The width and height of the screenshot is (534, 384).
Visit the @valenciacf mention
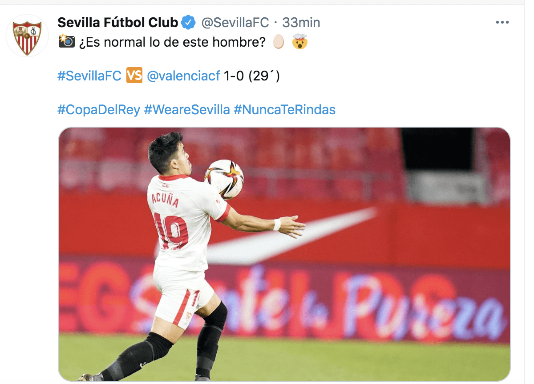183,76
